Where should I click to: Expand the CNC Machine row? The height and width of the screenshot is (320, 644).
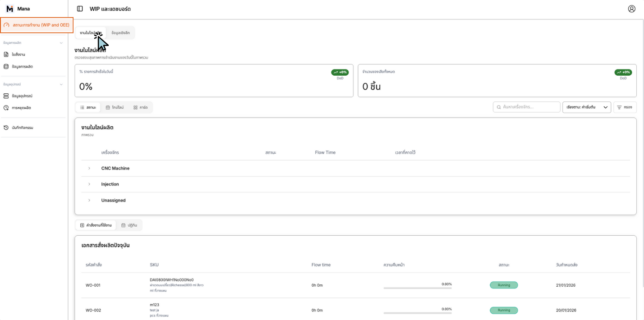pyautogui.click(x=89, y=169)
